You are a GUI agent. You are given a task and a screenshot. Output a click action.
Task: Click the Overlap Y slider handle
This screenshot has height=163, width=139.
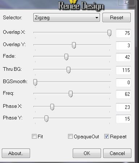point(74,45)
